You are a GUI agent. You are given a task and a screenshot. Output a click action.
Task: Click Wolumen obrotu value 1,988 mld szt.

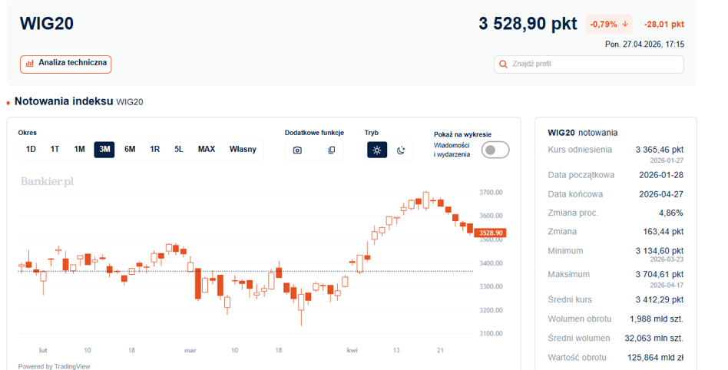pyautogui.click(x=657, y=319)
